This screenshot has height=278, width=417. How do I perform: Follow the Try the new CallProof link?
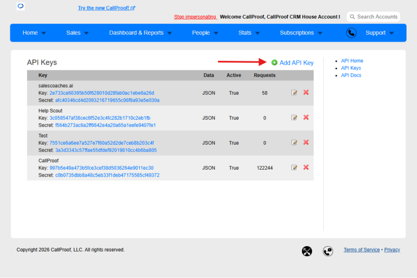click(106, 8)
